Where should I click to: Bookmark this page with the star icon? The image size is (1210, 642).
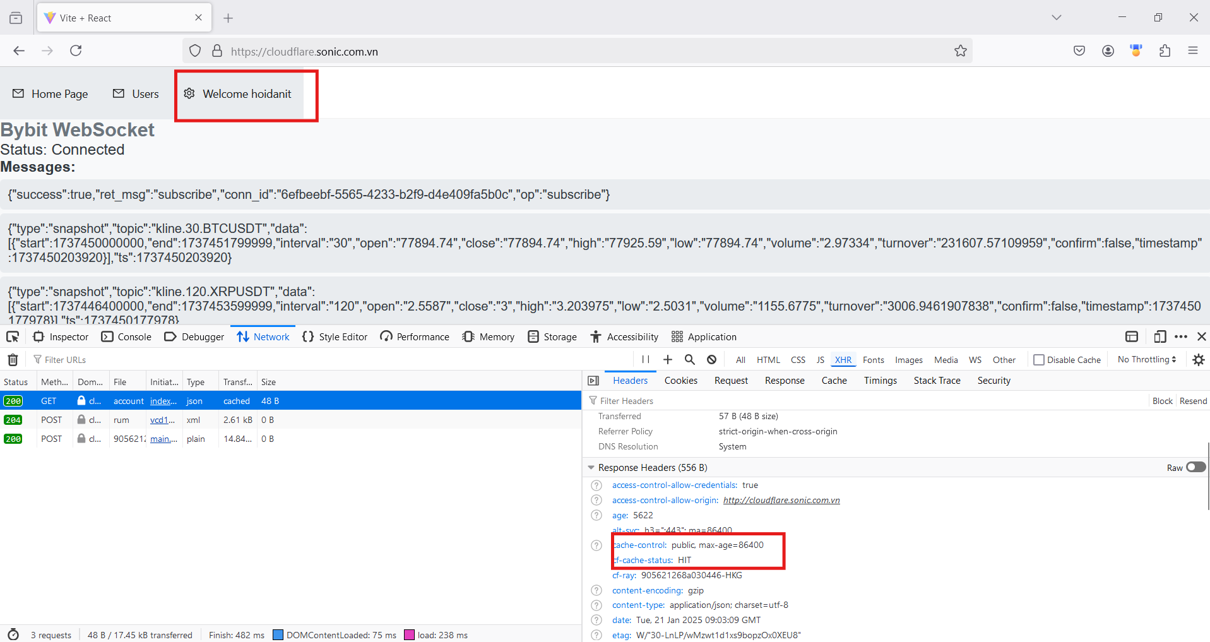(960, 51)
